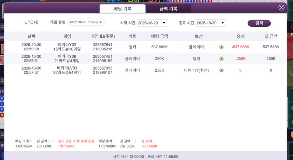This screenshot has width=293, height=160.
Task: Open the 게임 유형 dropdown
Action: tap(86, 22)
